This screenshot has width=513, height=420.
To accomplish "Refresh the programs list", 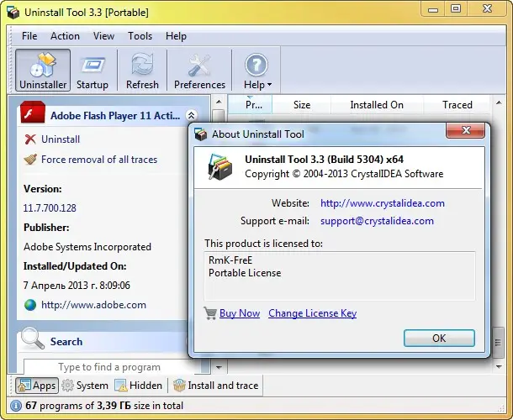I will [x=142, y=70].
